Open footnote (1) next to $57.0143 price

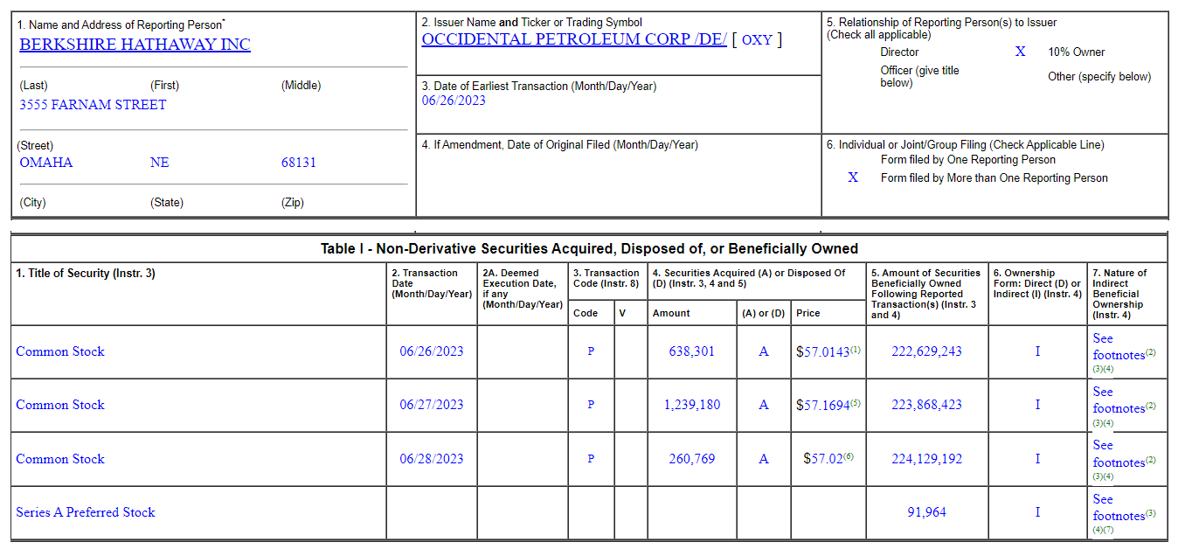pyautogui.click(x=856, y=350)
